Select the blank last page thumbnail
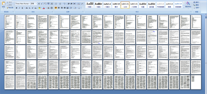The width and height of the screenshot is (207, 94). [x=196, y=82]
